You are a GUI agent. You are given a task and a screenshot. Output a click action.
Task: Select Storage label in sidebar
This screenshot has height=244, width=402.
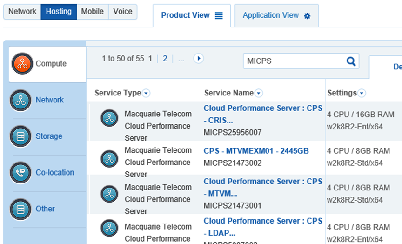[x=49, y=136]
